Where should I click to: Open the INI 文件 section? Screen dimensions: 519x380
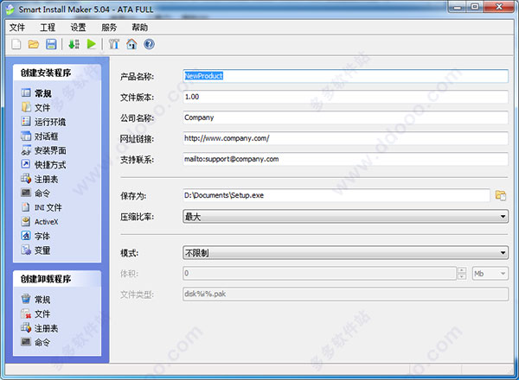[42, 207]
